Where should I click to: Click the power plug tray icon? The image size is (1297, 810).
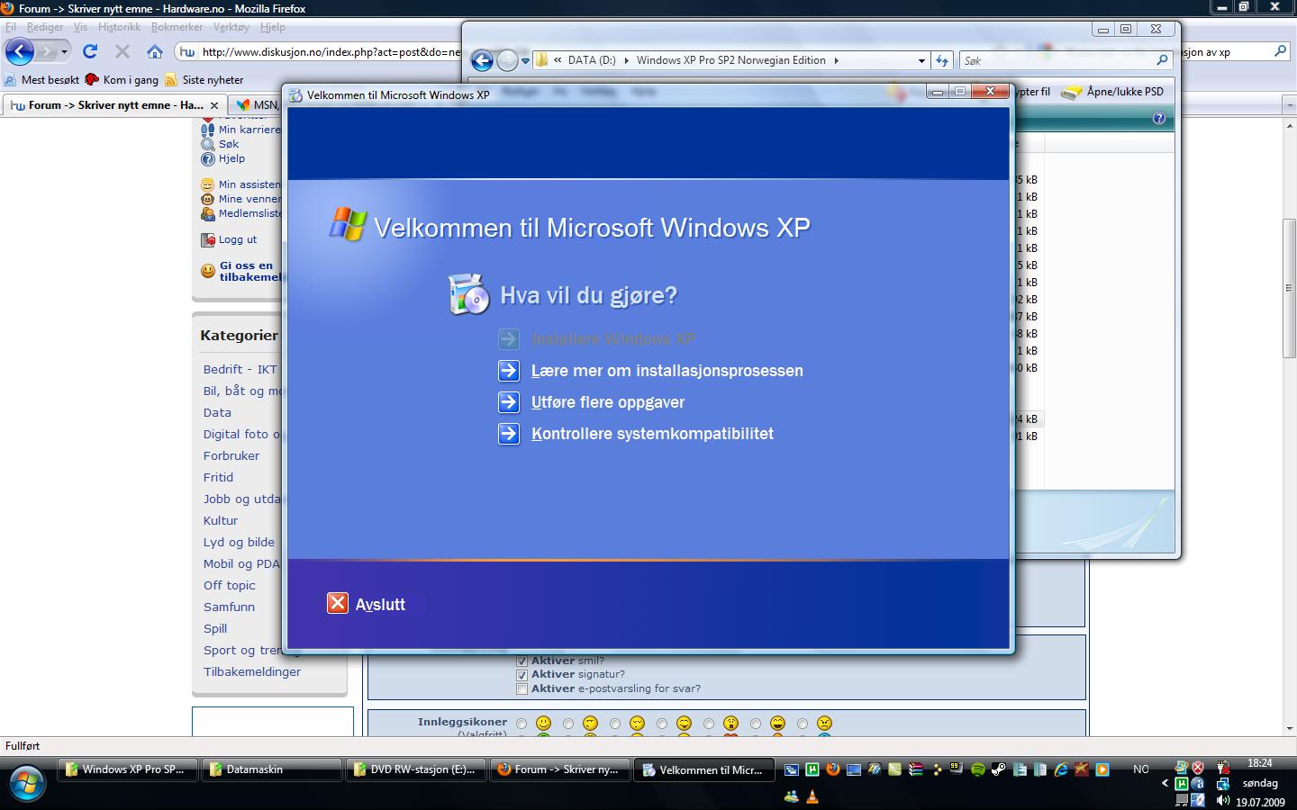click(1222, 768)
